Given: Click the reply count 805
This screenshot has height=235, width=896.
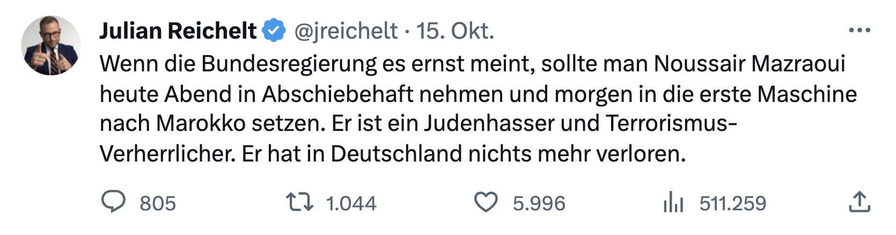Looking at the screenshot, I should click(x=158, y=203).
